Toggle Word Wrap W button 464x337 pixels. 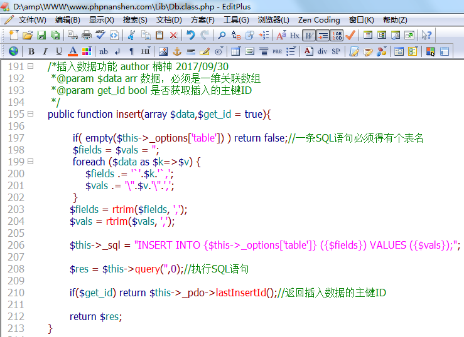[309, 36]
